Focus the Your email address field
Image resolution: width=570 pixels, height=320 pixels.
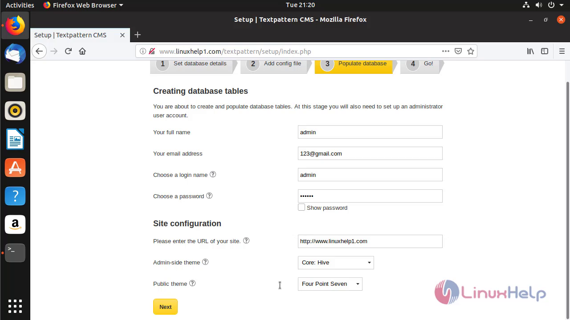[x=370, y=153]
